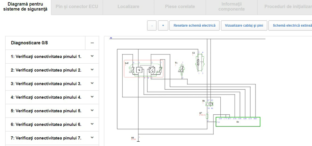Zoom in with the plus button
This screenshot has height=146, width=312.
[163, 25]
